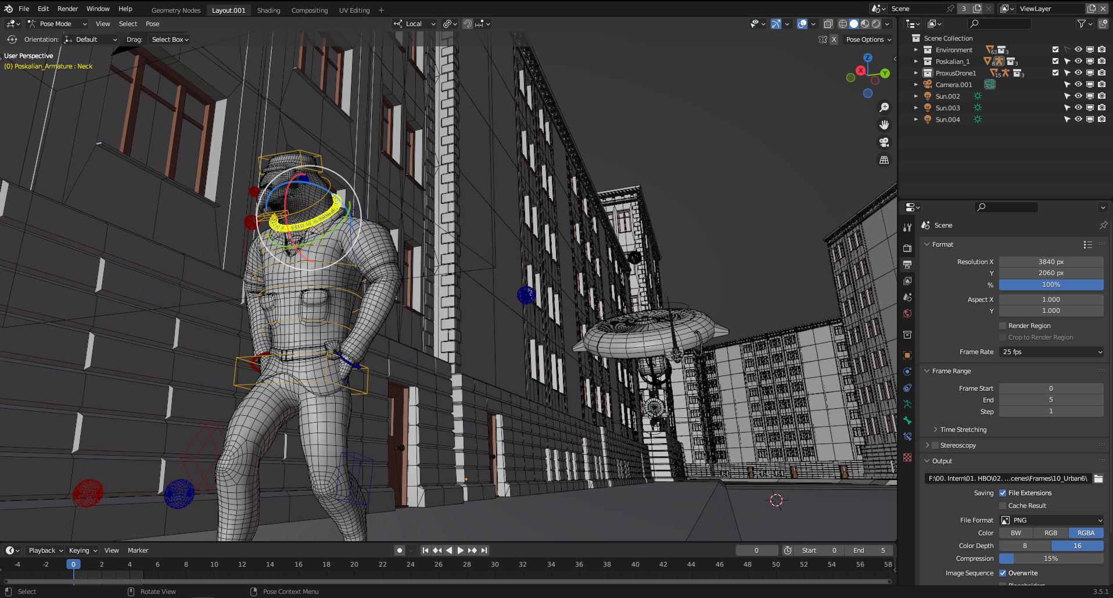Select the RGB color mode button
The width and height of the screenshot is (1113, 598).
point(1051,533)
